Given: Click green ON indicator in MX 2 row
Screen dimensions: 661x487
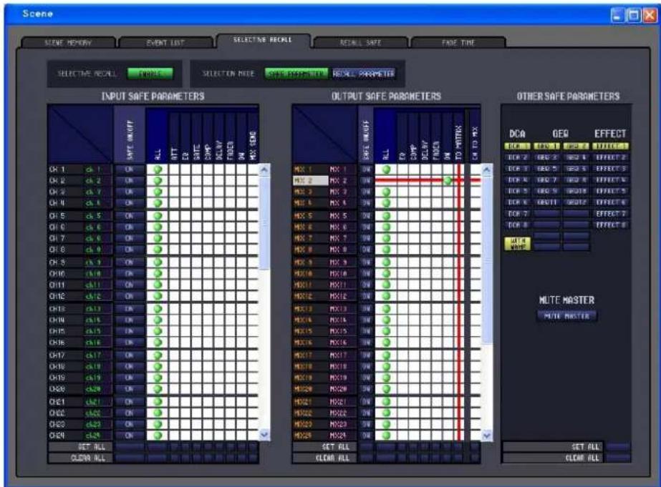Looking at the screenshot, I should (448, 181).
